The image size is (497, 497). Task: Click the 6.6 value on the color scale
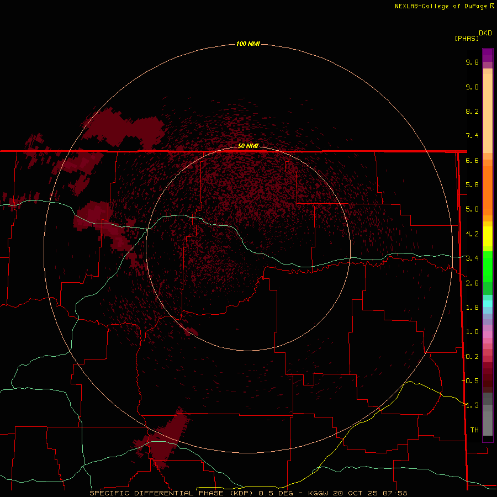(472, 160)
